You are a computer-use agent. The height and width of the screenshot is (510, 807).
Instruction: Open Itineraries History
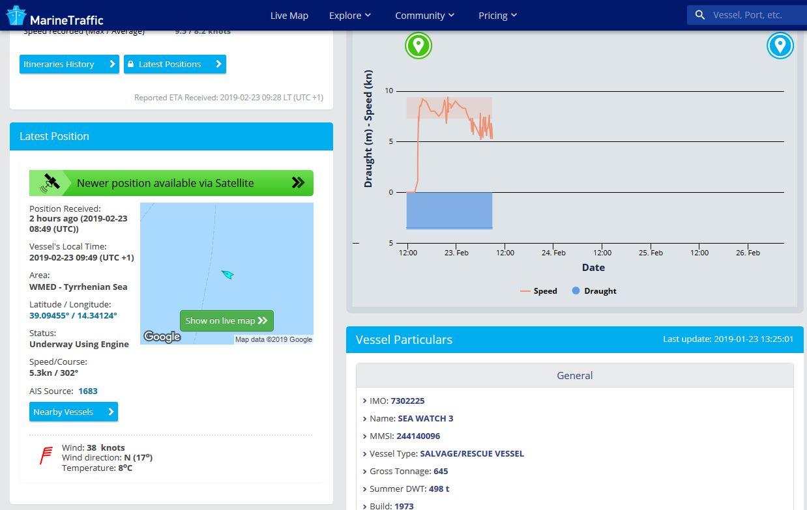click(69, 64)
